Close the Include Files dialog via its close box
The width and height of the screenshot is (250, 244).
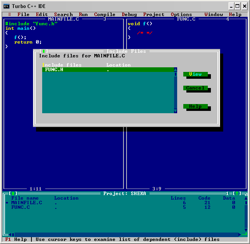click(x=44, y=51)
